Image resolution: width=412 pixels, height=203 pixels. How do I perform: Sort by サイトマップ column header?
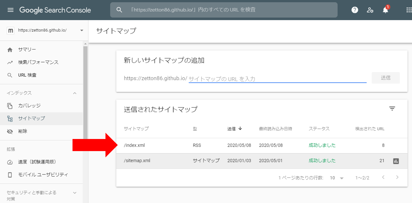136,129
